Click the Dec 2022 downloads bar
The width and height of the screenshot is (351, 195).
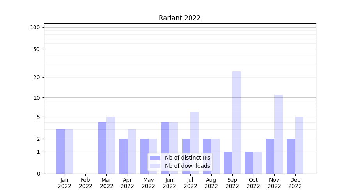(299, 145)
